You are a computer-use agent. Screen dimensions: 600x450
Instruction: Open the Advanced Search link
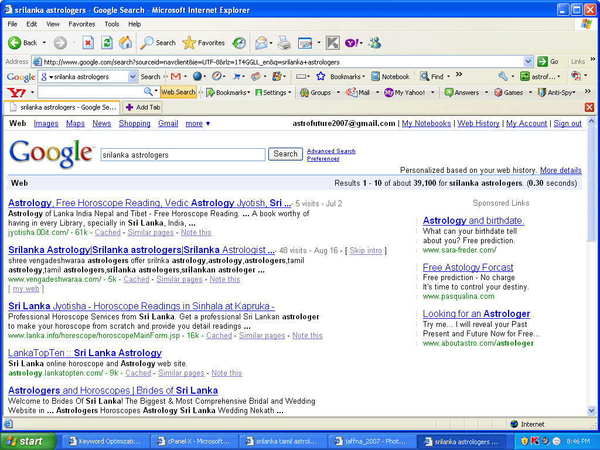(331, 151)
